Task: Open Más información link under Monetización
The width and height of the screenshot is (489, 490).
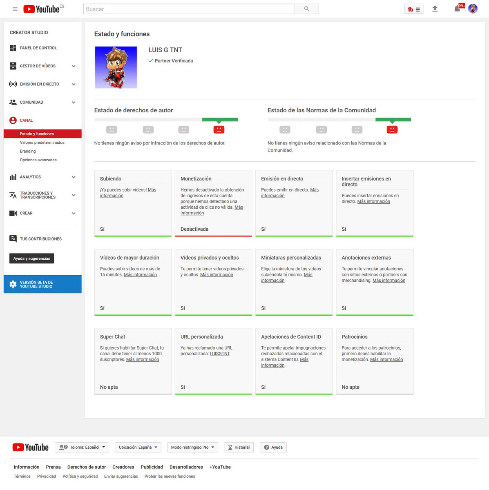Action: click(212, 210)
